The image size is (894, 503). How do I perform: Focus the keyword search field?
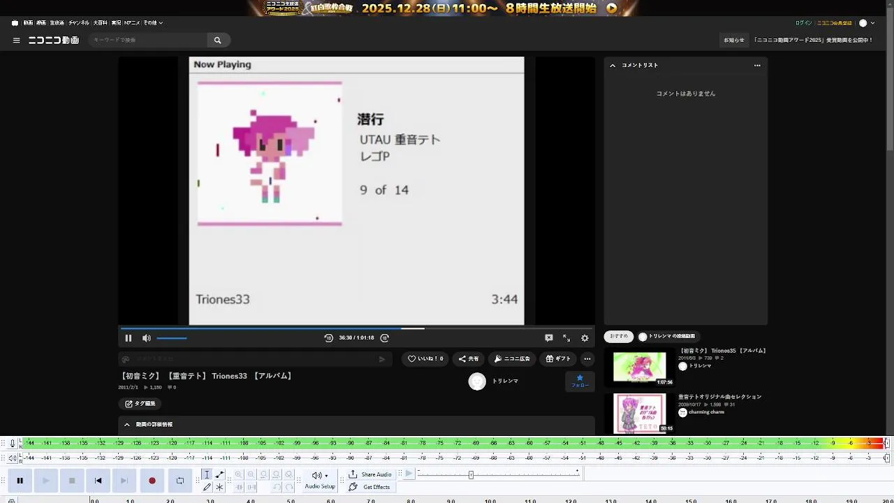pyautogui.click(x=147, y=41)
